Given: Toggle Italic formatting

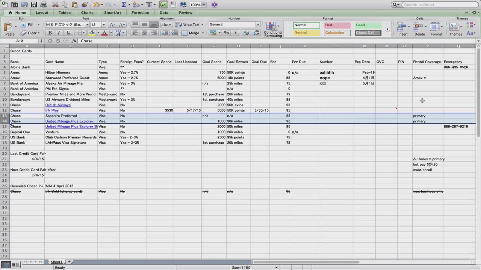Looking at the screenshot, I should tap(59, 33).
